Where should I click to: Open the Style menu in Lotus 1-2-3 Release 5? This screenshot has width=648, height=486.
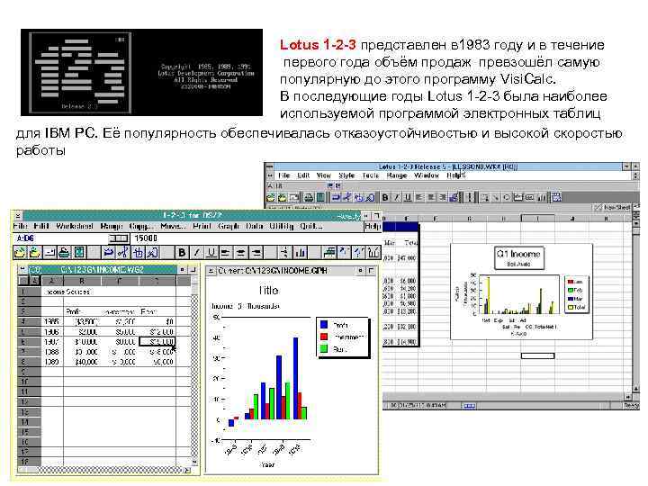pyautogui.click(x=346, y=175)
